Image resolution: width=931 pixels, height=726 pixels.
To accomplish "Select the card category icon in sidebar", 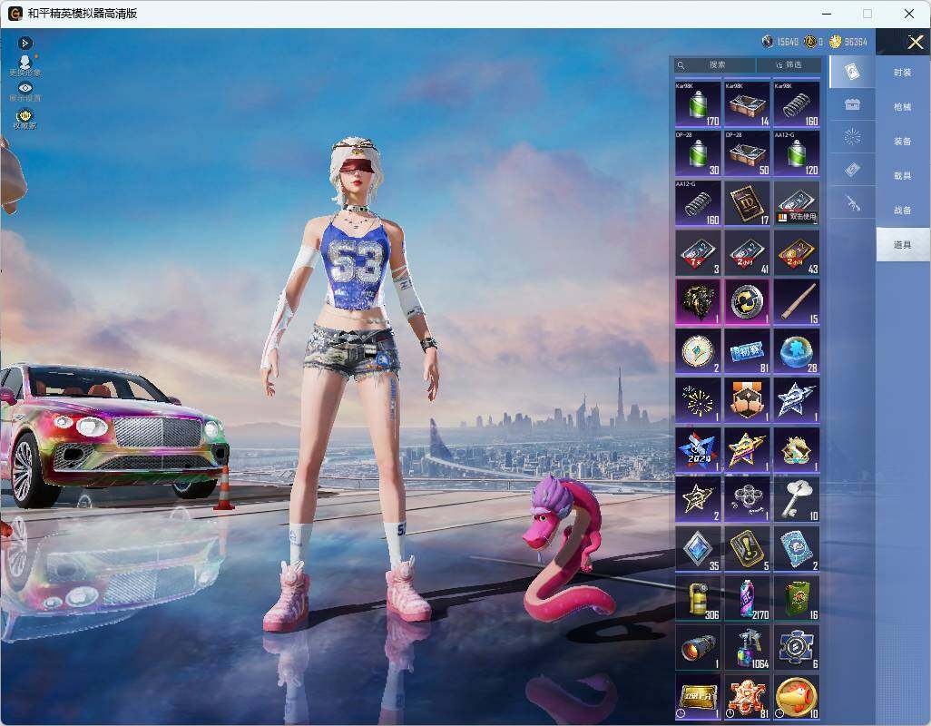I will click(x=852, y=72).
